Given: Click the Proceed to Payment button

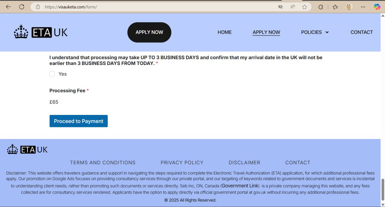Looking at the screenshot, I should (79, 121).
